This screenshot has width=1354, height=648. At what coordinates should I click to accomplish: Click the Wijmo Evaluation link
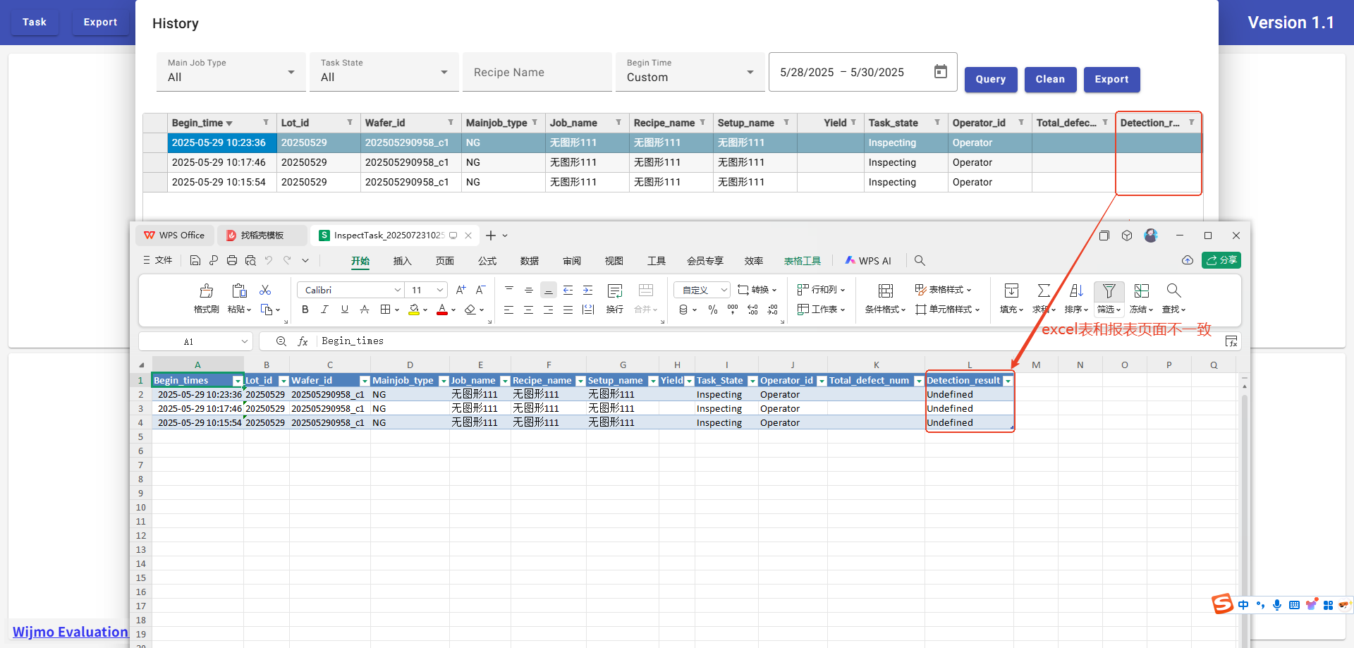[71, 632]
